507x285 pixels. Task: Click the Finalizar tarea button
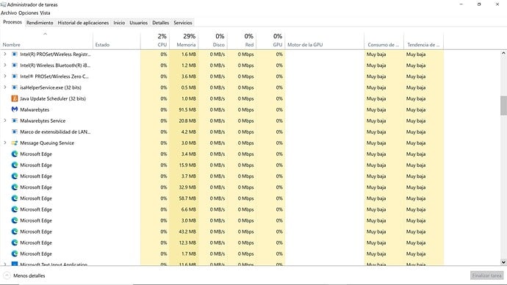(486, 275)
